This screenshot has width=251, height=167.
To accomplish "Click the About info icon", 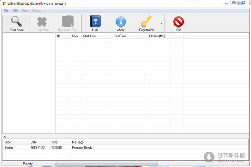I will pyautogui.click(x=121, y=22).
